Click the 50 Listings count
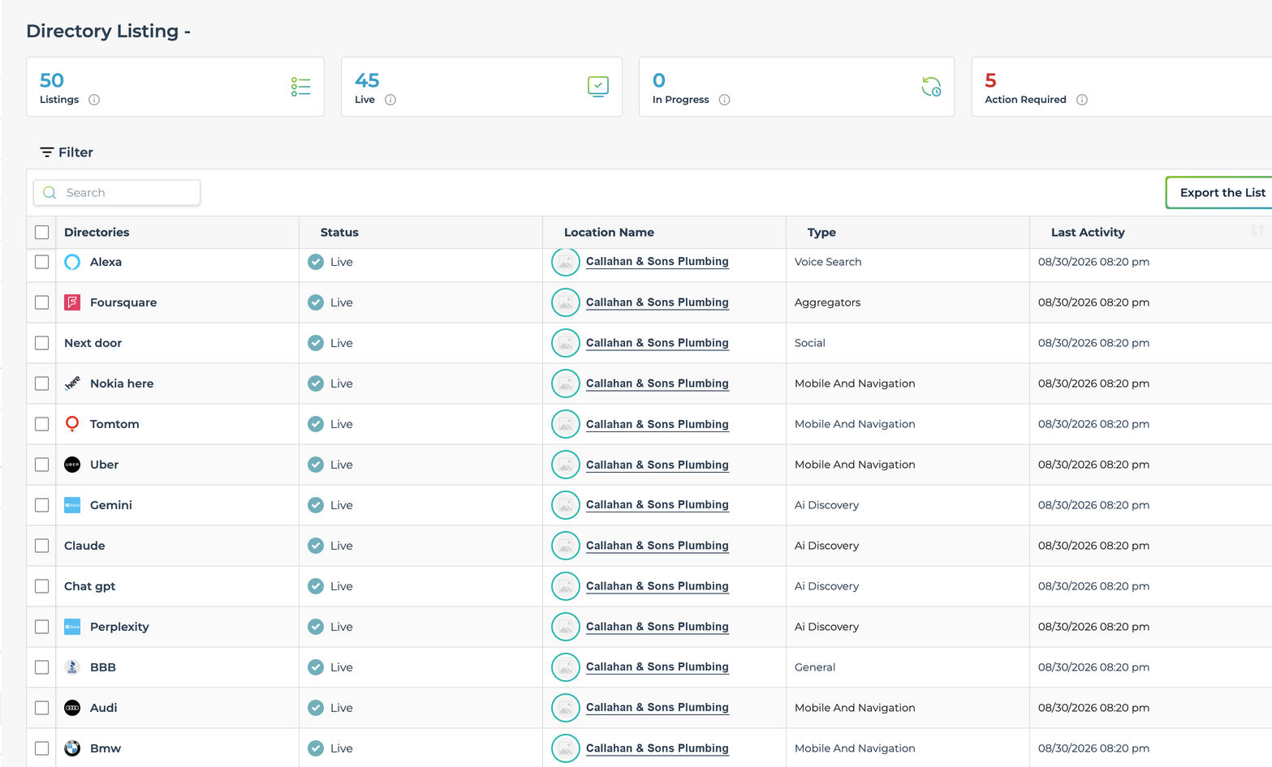This screenshot has width=1272, height=767. pyautogui.click(x=52, y=80)
